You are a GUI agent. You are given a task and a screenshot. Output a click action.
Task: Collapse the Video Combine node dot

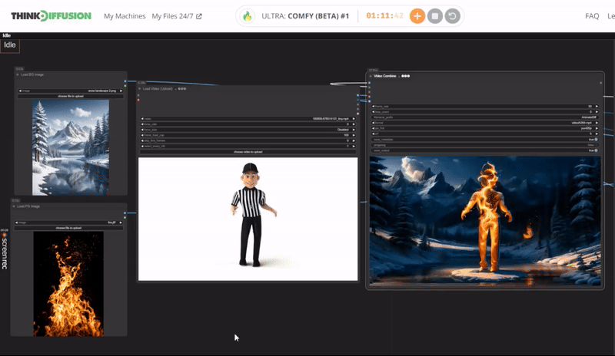371,76
